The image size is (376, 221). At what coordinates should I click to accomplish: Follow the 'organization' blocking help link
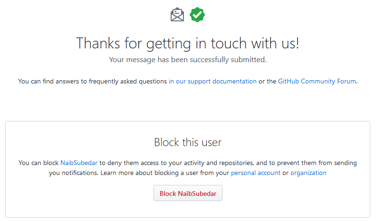pyautogui.click(x=309, y=173)
